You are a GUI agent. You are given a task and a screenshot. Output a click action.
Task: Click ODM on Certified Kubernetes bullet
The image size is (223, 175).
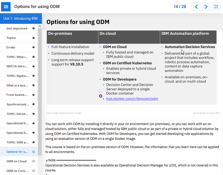[127, 63]
